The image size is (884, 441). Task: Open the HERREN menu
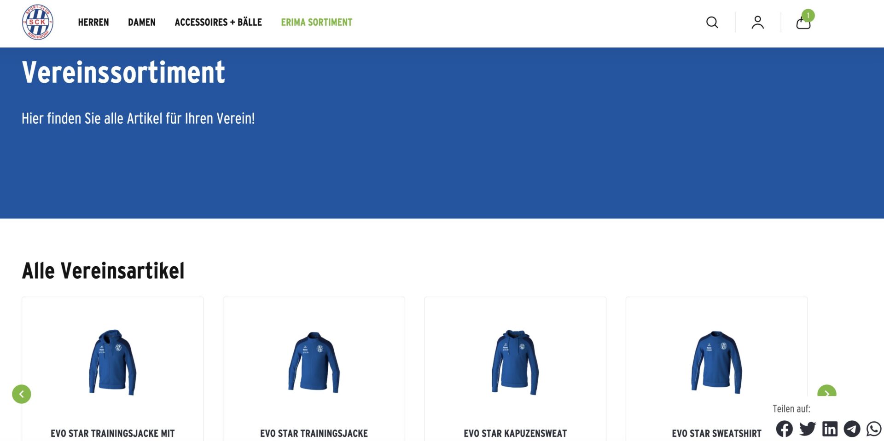93,22
